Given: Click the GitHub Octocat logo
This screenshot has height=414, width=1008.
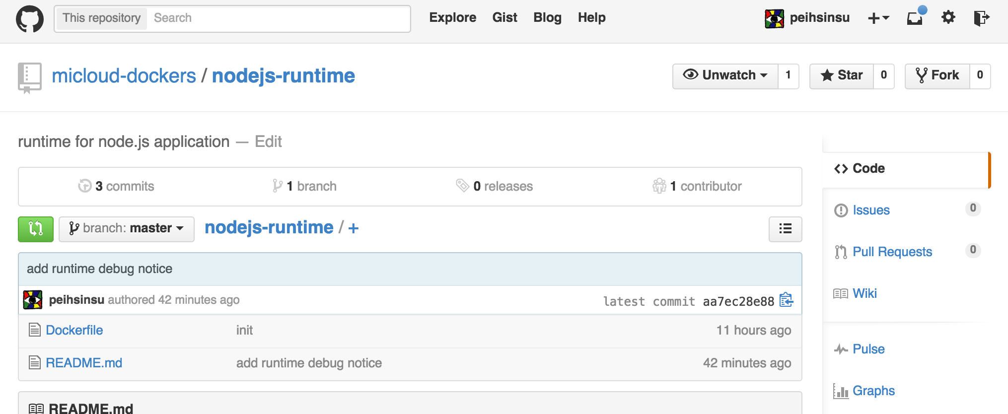Looking at the screenshot, I should click(30, 19).
